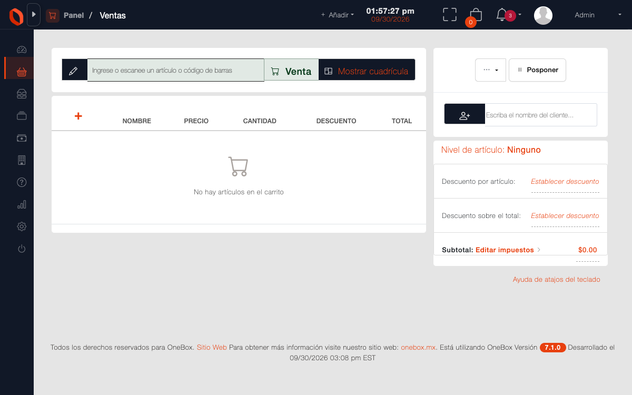Open the reports bar chart sidebar icon
This screenshot has width=632, height=395.
22,204
